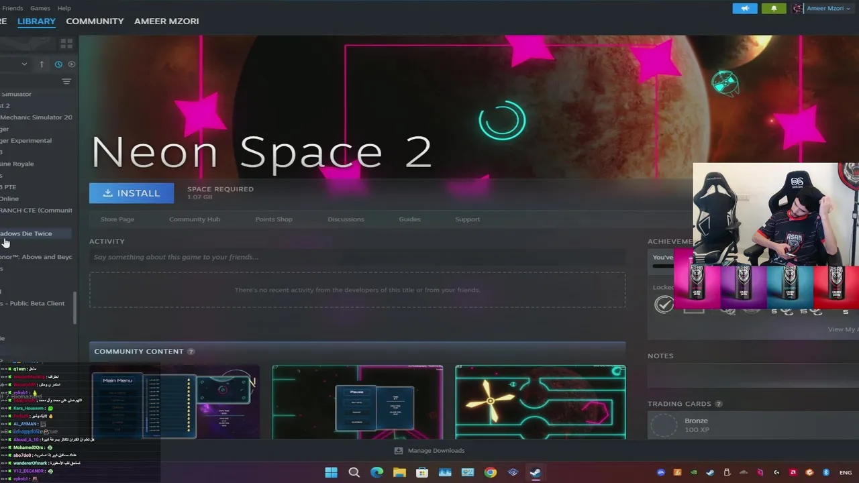Viewport: 859px width, 483px height.
Task: Open the Steam announcements megaphone button
Action: 745,9
